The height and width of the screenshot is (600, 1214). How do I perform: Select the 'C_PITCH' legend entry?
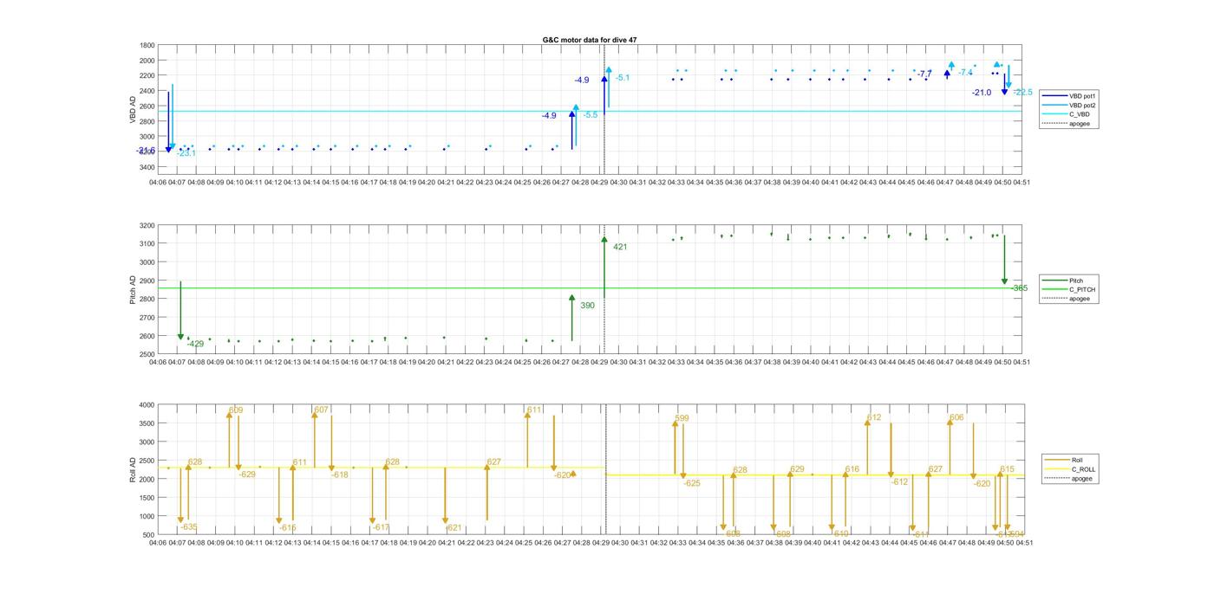point(1069,290)
